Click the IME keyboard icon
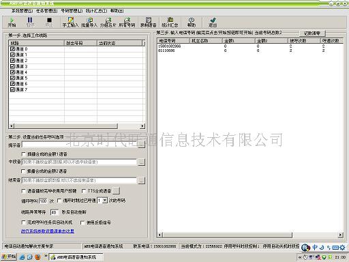This screenshot has width=349, height=262. [335, 248]
